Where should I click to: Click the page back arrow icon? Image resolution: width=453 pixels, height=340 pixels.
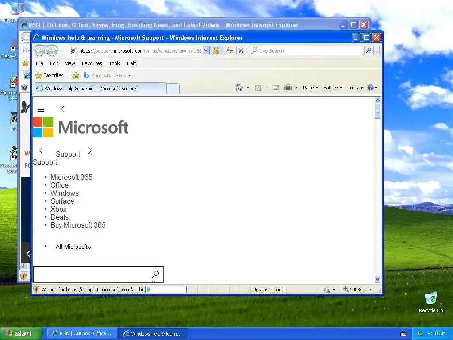[x=64, y=109]
